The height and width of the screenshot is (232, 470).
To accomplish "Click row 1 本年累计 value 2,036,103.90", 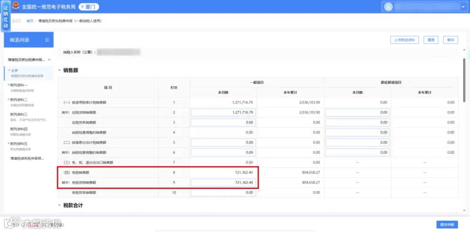I will [x=309, y=103].
